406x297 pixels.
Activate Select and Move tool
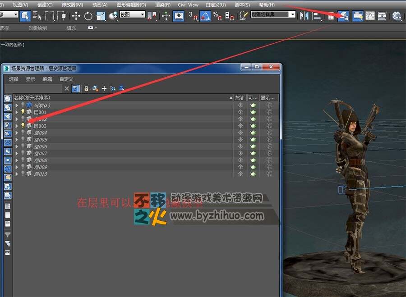click(76, 16)
